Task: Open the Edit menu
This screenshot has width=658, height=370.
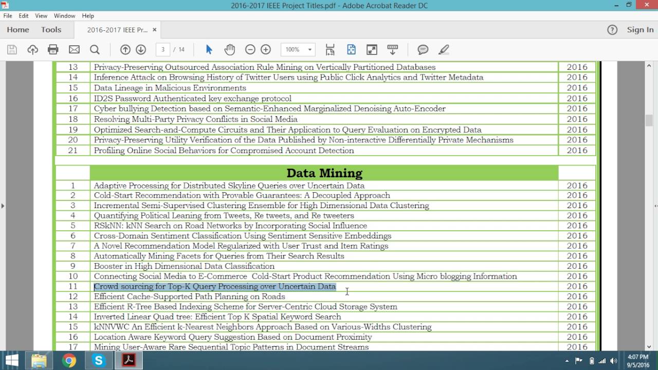Action: (24, 16)
